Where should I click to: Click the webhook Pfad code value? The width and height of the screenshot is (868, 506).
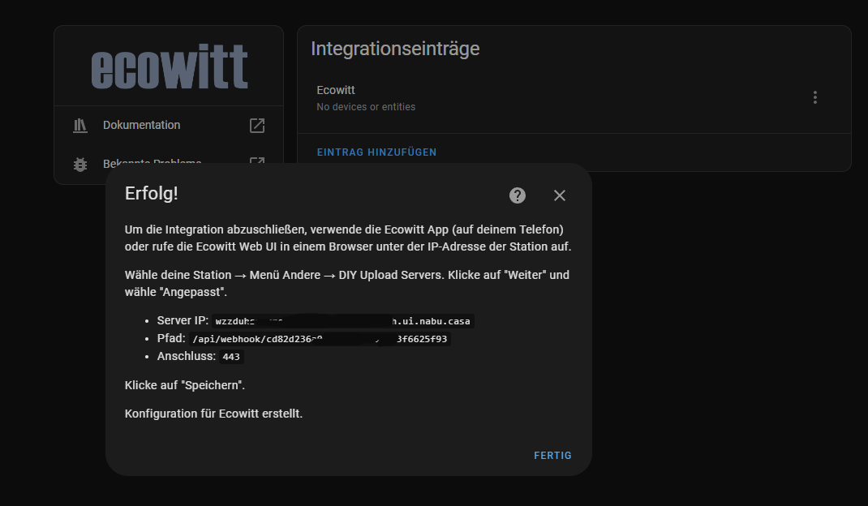point(320,339)
